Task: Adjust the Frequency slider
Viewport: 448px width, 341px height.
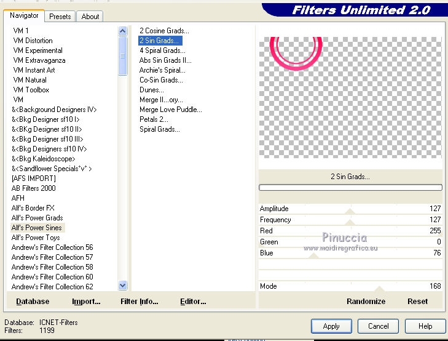Action: (x=350, y=220)
